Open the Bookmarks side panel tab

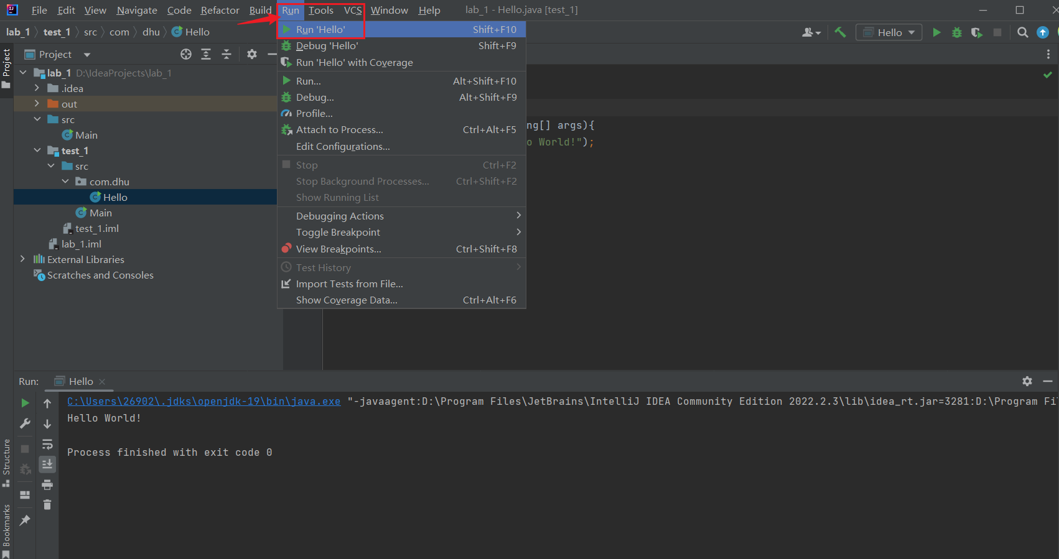pos(6,530)
